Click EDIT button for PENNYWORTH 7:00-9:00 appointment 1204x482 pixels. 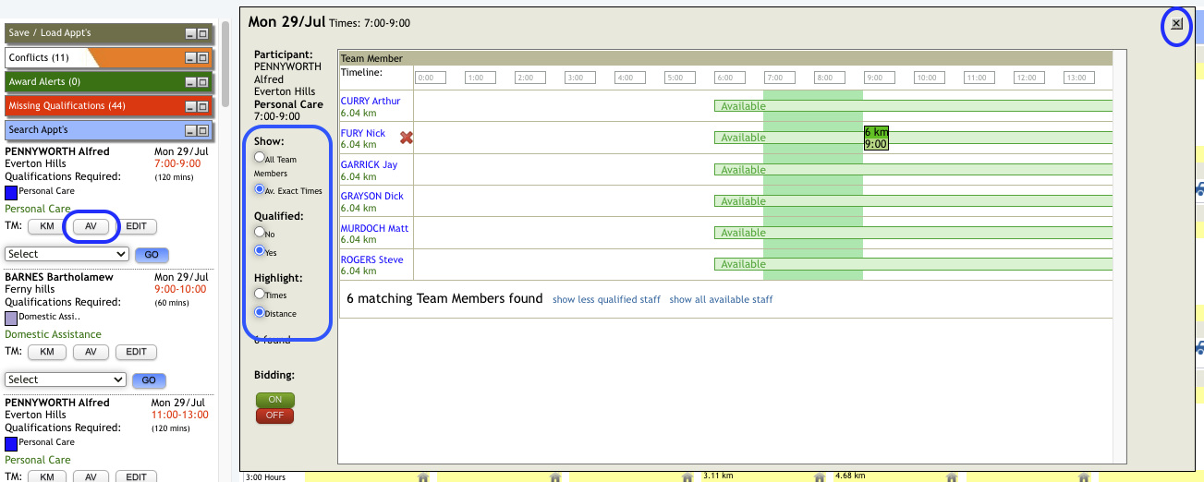136,226
